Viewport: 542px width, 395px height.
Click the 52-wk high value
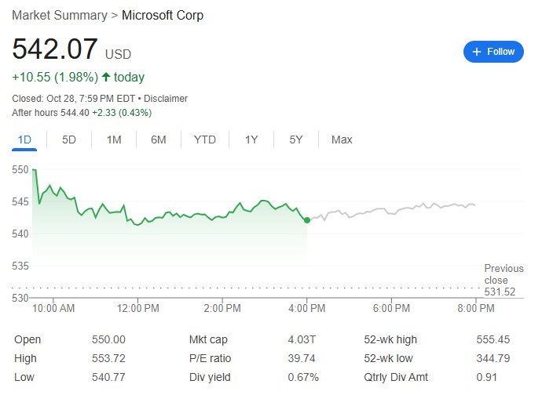tap(493, 339)
